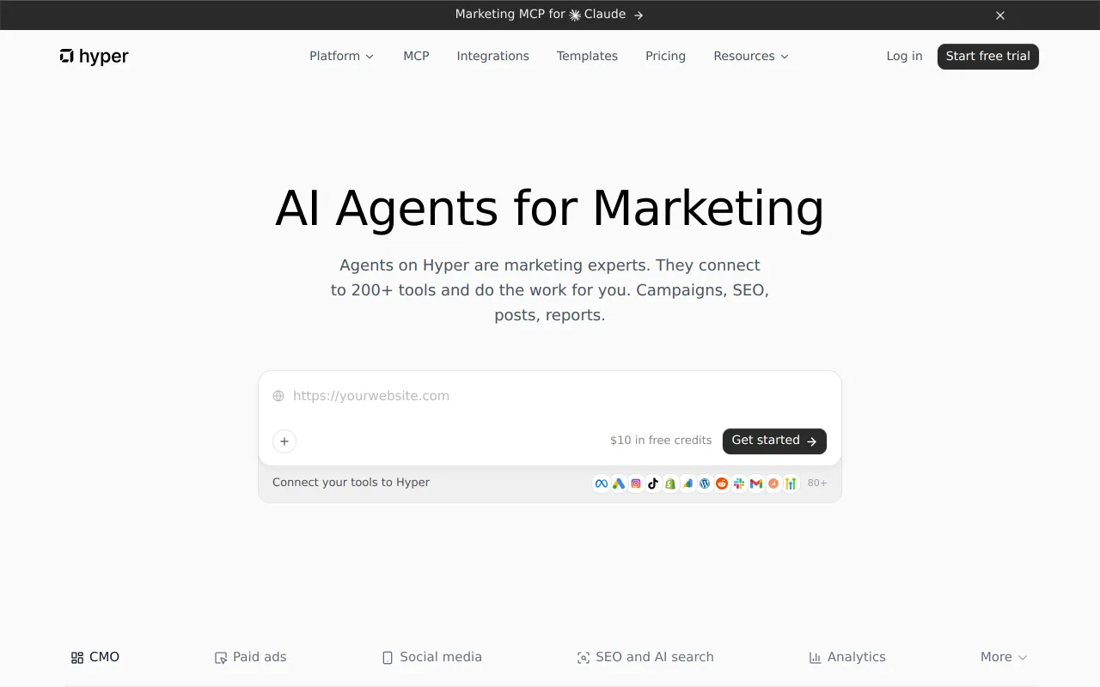Switch to the Paid ads tab

(250, 657)
